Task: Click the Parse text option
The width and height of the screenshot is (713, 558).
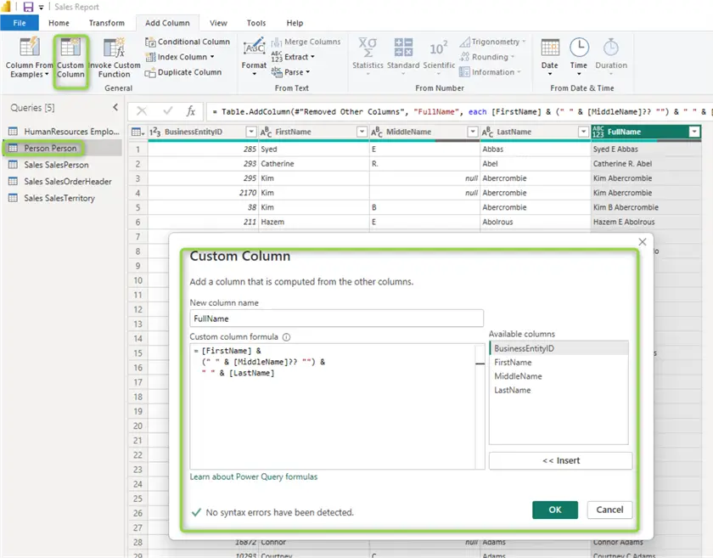Action: pyautogui.click(x=290, y=72)
